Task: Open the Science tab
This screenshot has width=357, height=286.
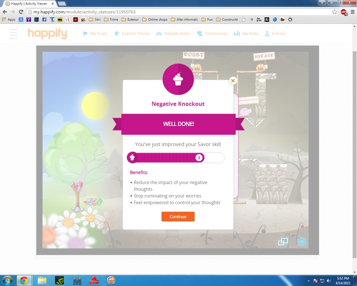Action: (x=275, y=34)
